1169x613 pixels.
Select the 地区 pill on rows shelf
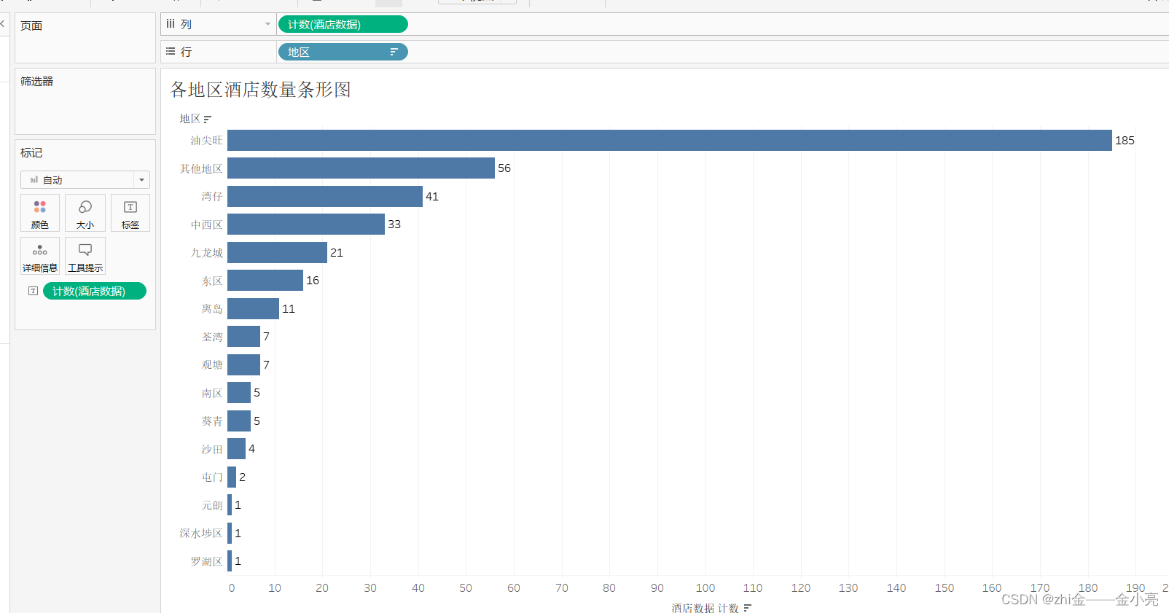click(x=343, y=52)
